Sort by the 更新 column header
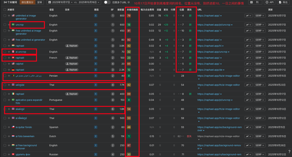Image resolution: width=292 pixels, height=157 pixels. click(270, 10)
